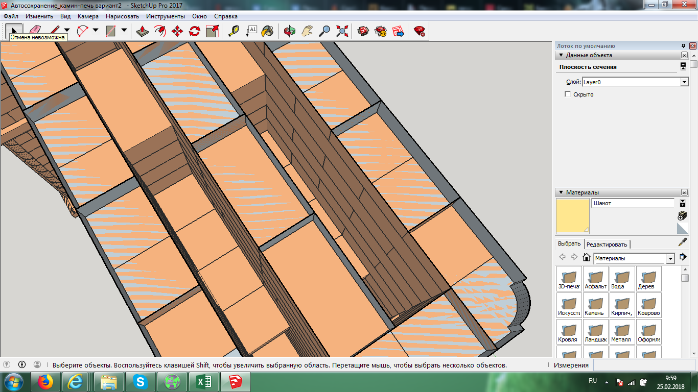698x392 pixels.
Task: Choose the Move tool
Action: click(x=177, y=31)
